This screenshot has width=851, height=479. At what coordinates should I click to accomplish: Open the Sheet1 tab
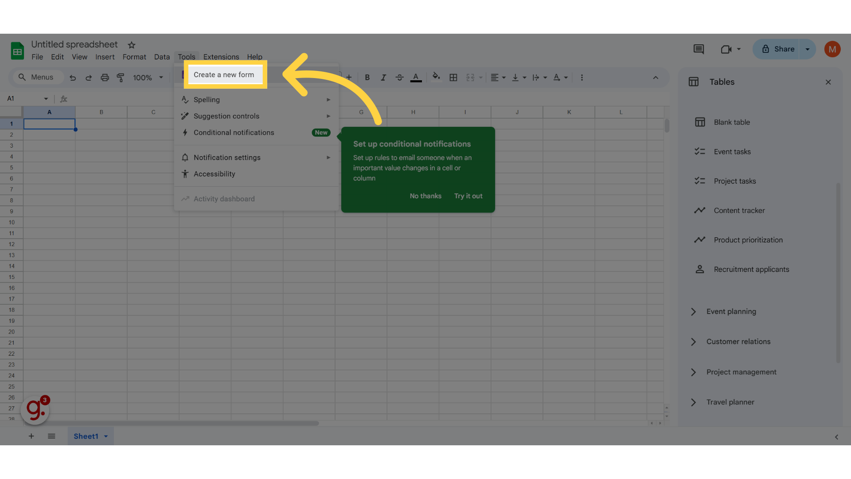point(90,436)
